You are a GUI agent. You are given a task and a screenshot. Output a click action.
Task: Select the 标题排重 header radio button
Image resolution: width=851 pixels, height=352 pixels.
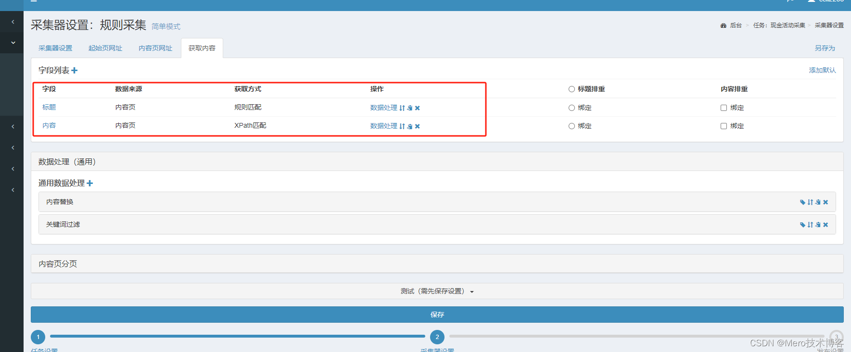(572, 89)
